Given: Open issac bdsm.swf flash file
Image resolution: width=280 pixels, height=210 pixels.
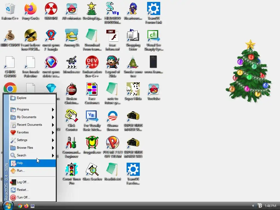Looking at the screenshot, I should pyautogui.click(x=112, y=35).
